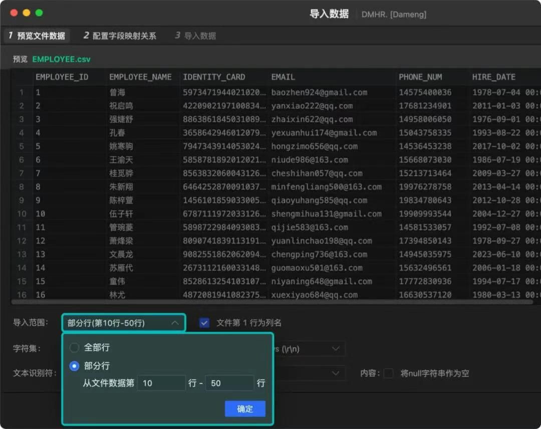This screenshot has height=429, width=541.
Task: Click the row number 10 gutter cell
Action: coord(22,213)
